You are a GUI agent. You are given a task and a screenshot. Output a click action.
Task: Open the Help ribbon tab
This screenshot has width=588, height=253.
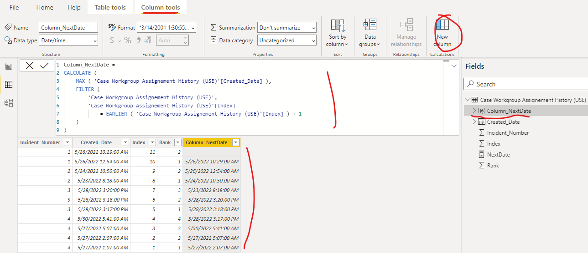pyautogui.click(x=74, y=7)
